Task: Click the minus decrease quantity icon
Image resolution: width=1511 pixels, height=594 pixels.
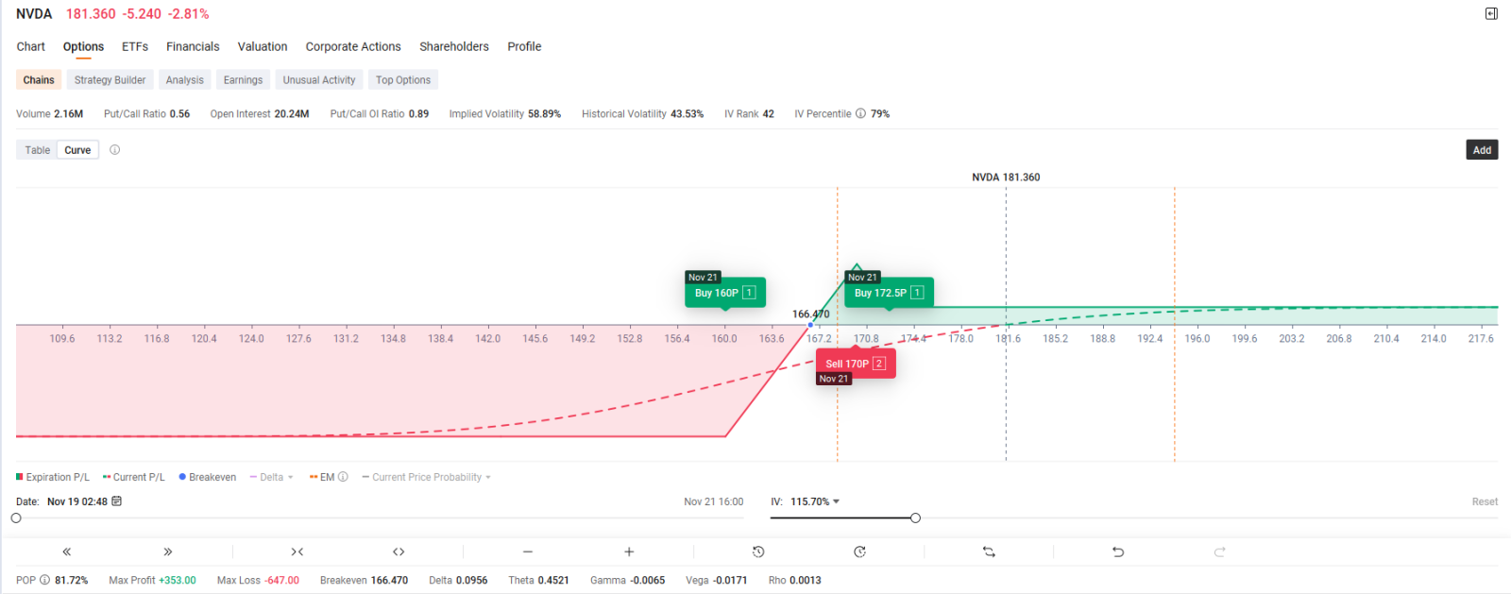Action: click(x=528, y=552)
